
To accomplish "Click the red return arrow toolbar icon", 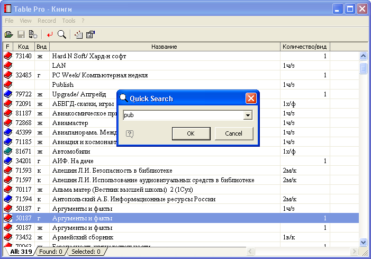I will (x=50, y=35).
